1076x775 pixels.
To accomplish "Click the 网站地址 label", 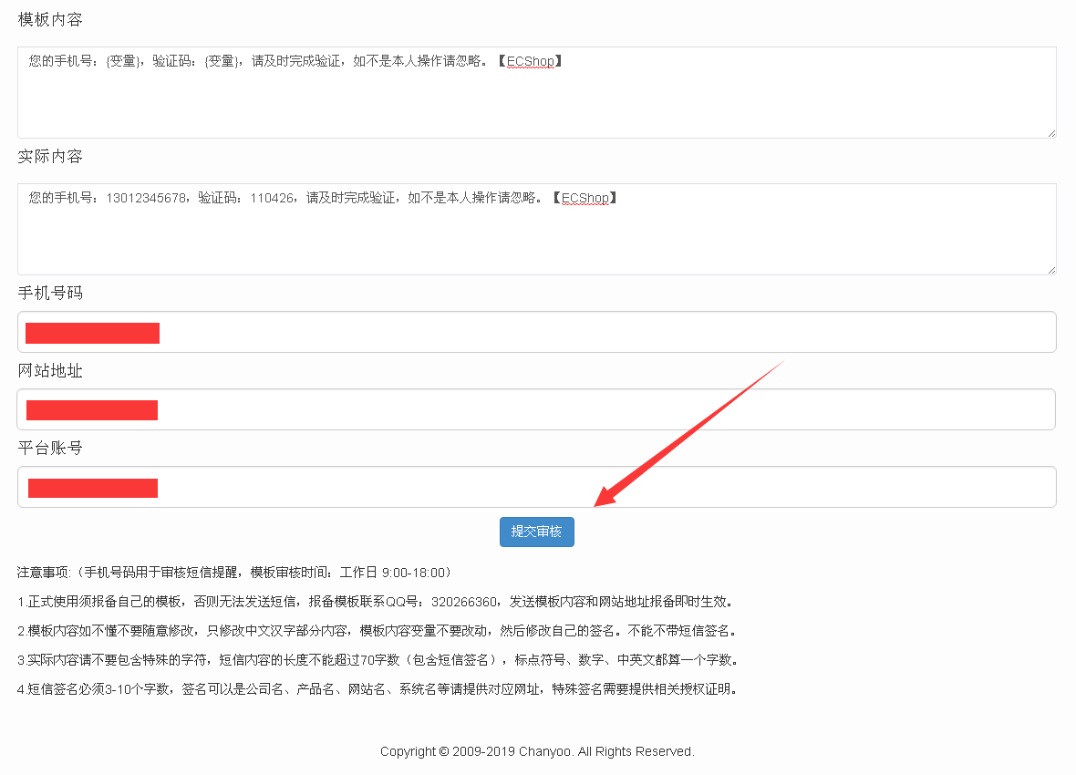I will [x=50, y=371].
